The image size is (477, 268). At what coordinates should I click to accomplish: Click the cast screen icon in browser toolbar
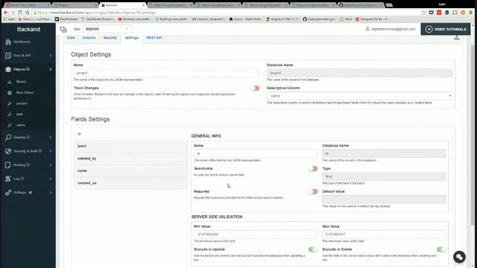point(455,13)
